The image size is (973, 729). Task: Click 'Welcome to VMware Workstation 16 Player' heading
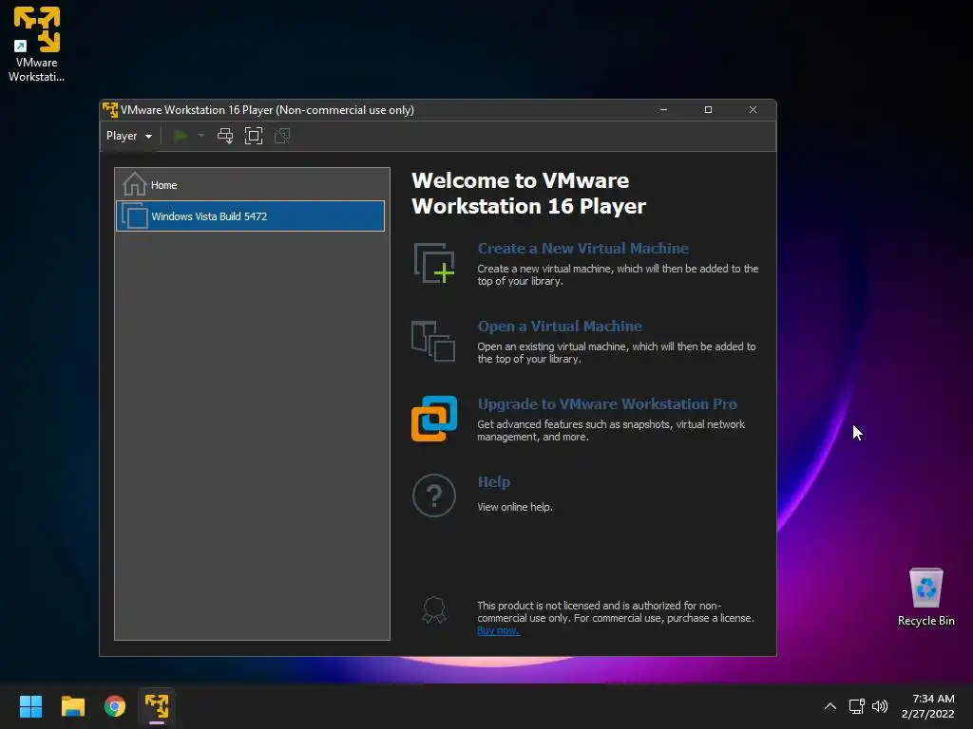528,194
